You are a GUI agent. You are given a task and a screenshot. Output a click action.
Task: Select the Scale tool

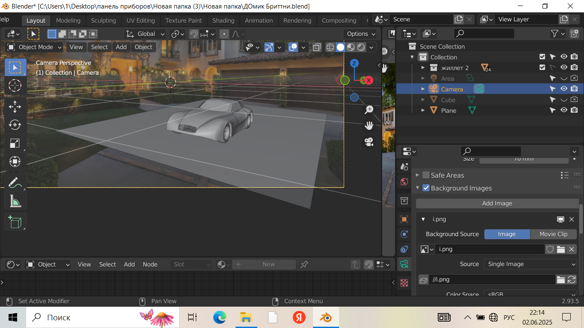[x=15, y=143]
